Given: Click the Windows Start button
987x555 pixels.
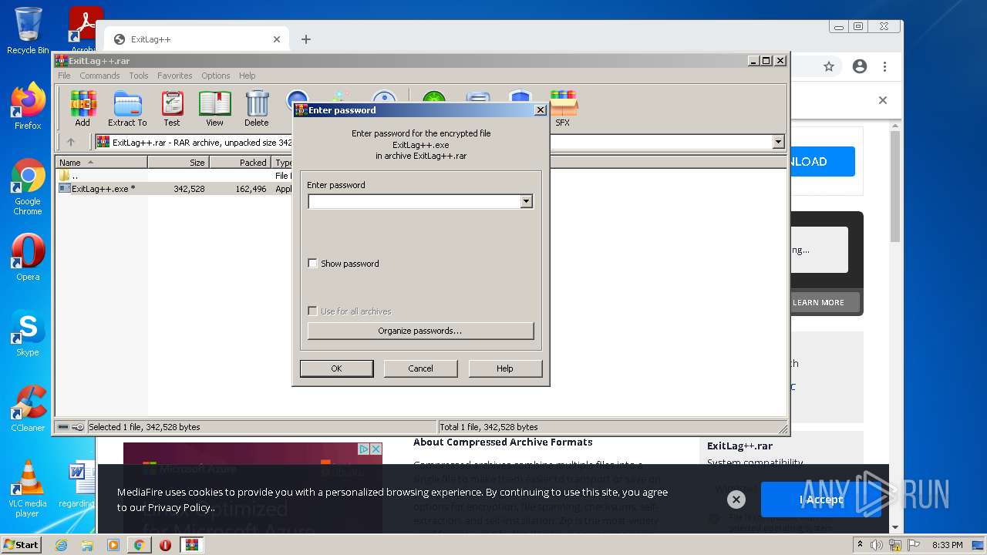Looking at the screenshot, I should (22, 545).
